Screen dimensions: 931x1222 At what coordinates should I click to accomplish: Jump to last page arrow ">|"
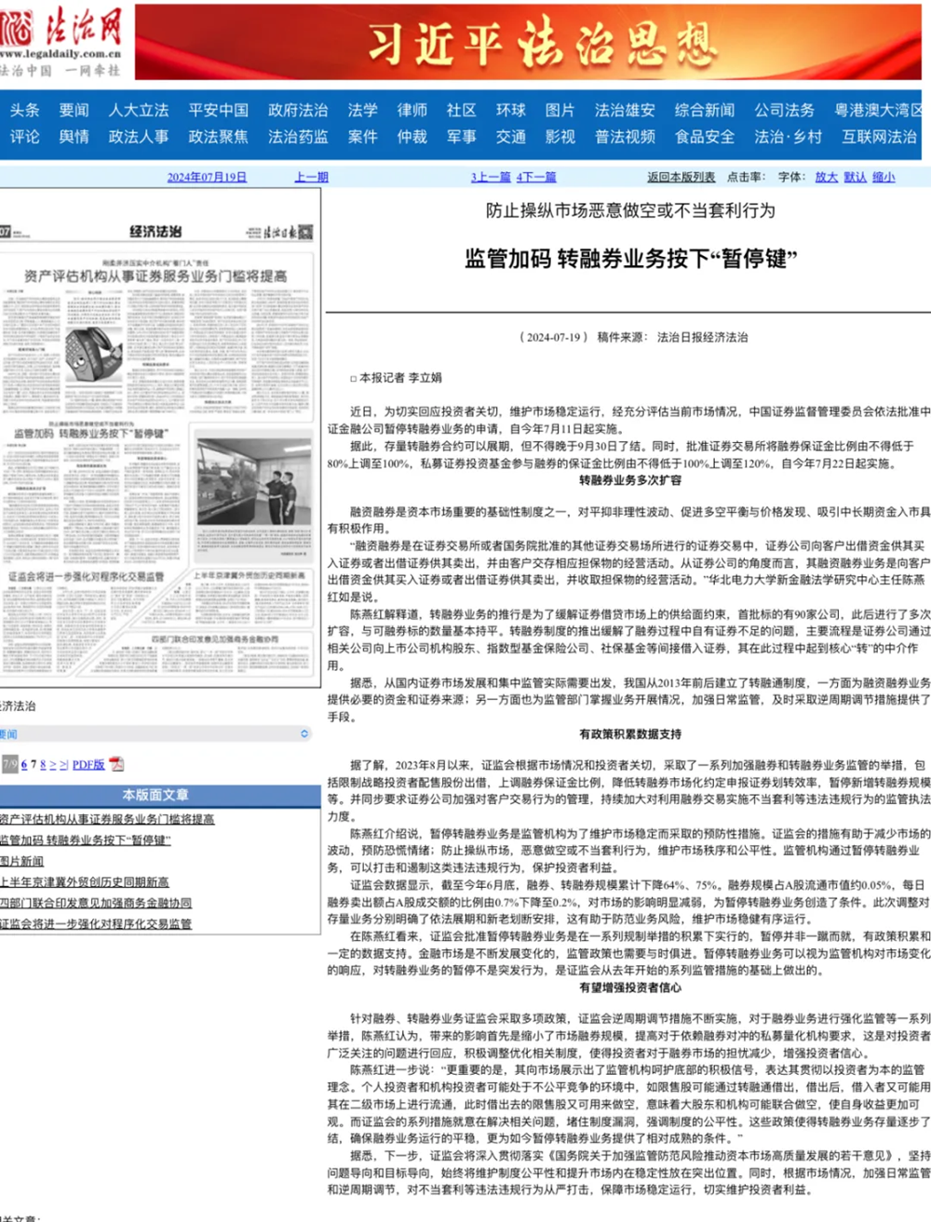pos(64,764)
